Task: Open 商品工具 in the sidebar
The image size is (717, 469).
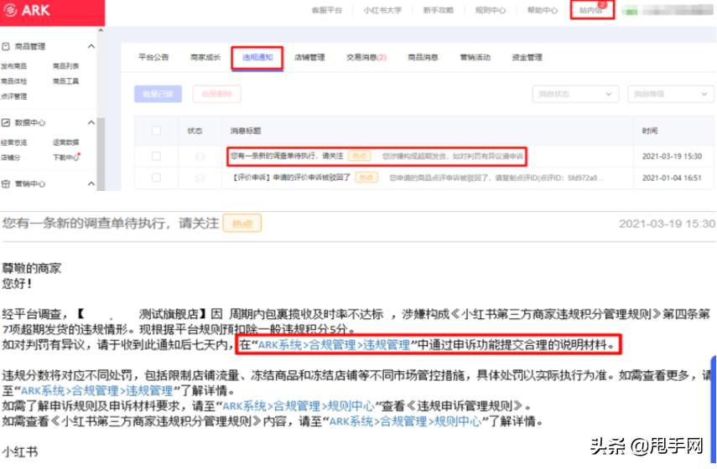Action: pyautogui.click(x=66, y=81)
